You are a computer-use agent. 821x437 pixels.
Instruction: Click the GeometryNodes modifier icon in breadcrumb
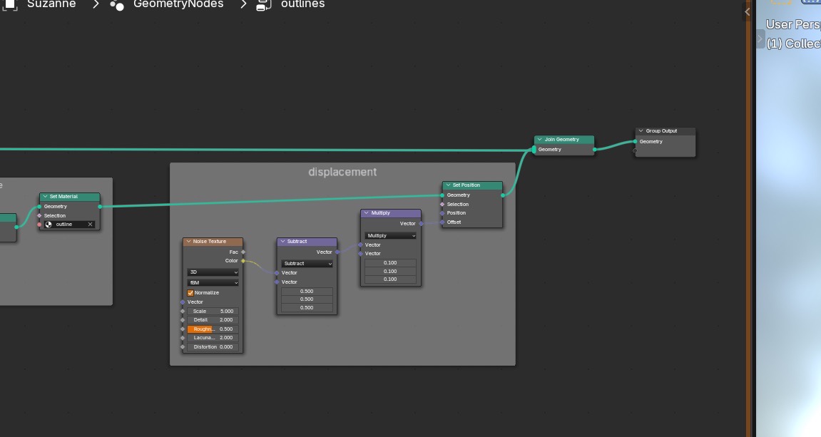pyautogui.click(x=117, y=5)
